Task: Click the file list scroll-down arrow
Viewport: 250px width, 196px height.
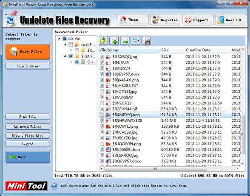Action: pyautogui.click(x=243, y=163)
